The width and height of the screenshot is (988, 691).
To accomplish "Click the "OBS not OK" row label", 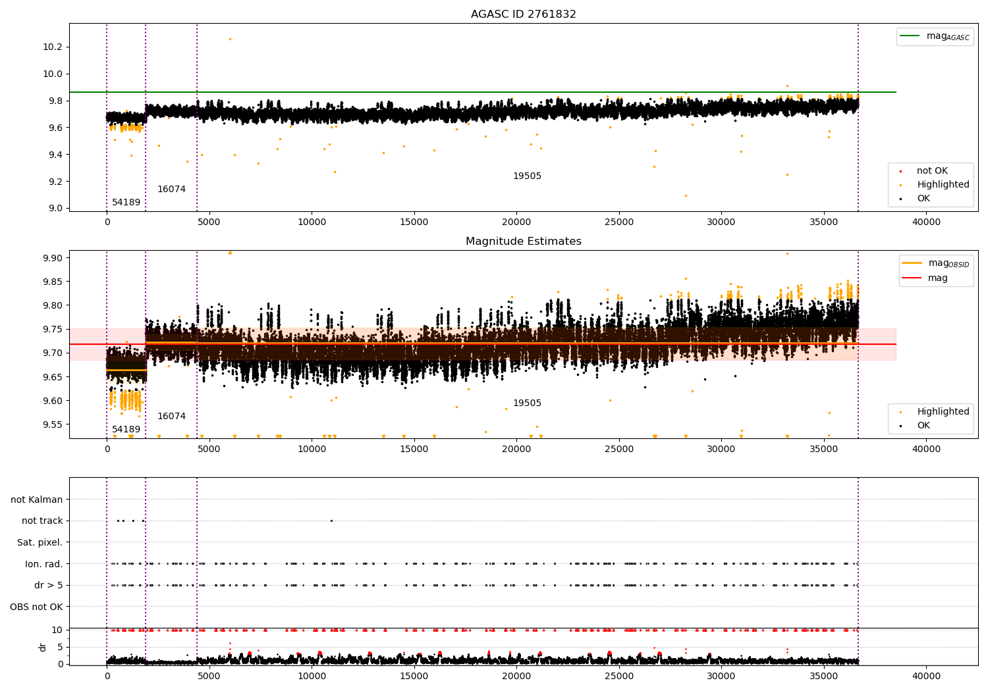I will coord(37,607).
